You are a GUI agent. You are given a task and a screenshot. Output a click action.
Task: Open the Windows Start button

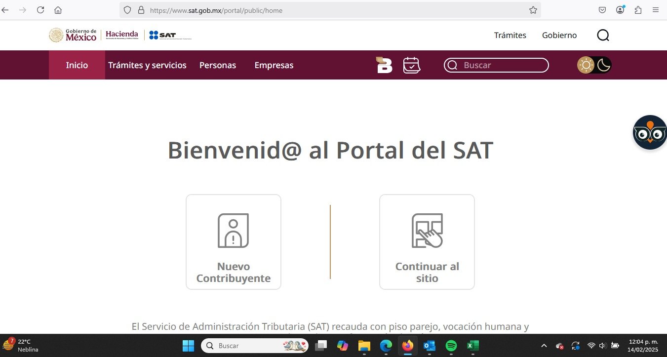(188, 346)
